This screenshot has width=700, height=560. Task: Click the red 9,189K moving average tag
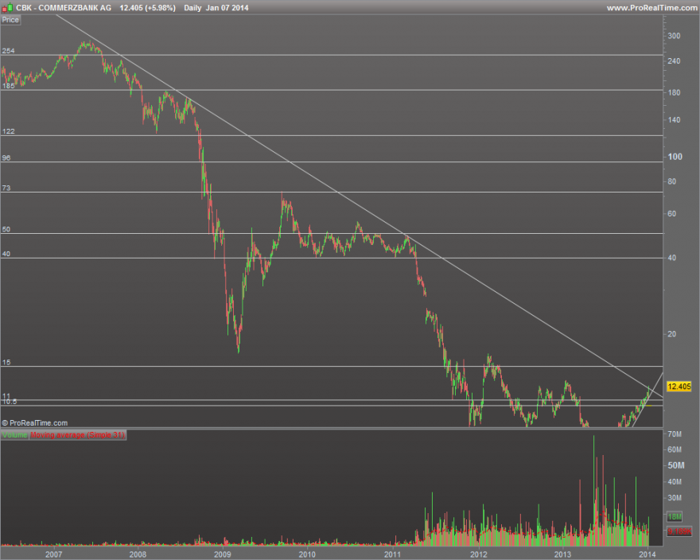tap(679, 531)
